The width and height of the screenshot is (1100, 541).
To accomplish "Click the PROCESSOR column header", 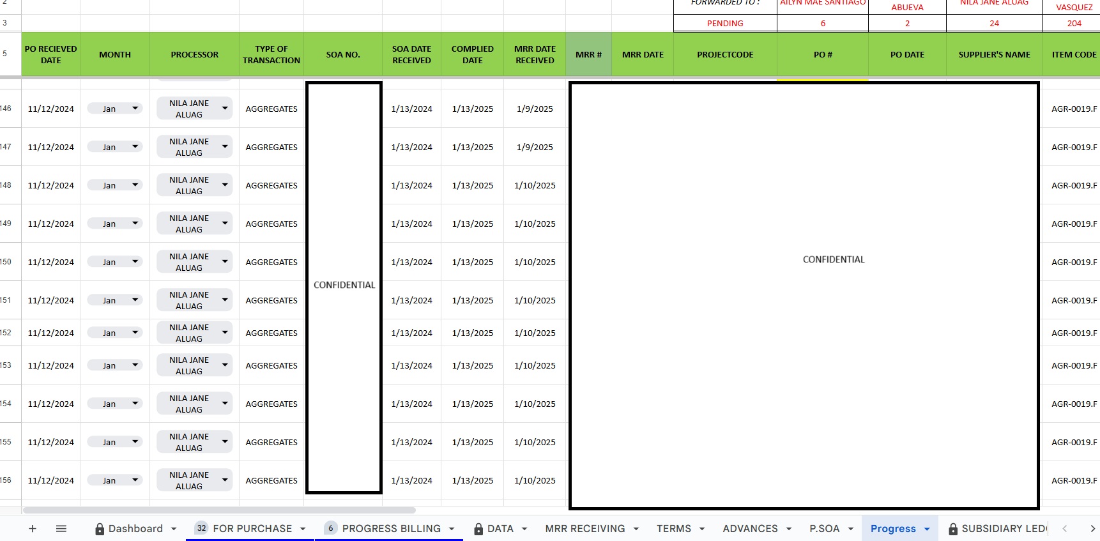I will [195, 54].
